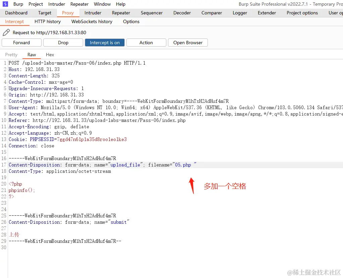Switch to the Intruder tool tab

point(93,13)
